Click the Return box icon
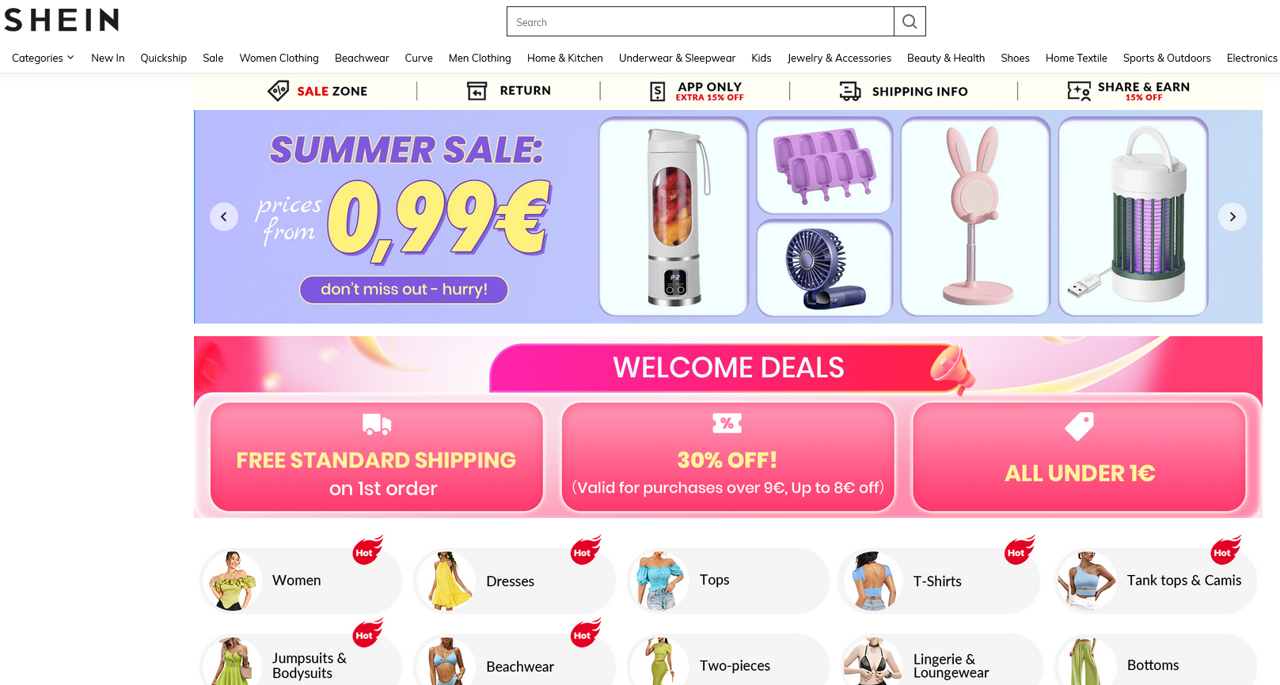1280x685 pixels. 477,91
